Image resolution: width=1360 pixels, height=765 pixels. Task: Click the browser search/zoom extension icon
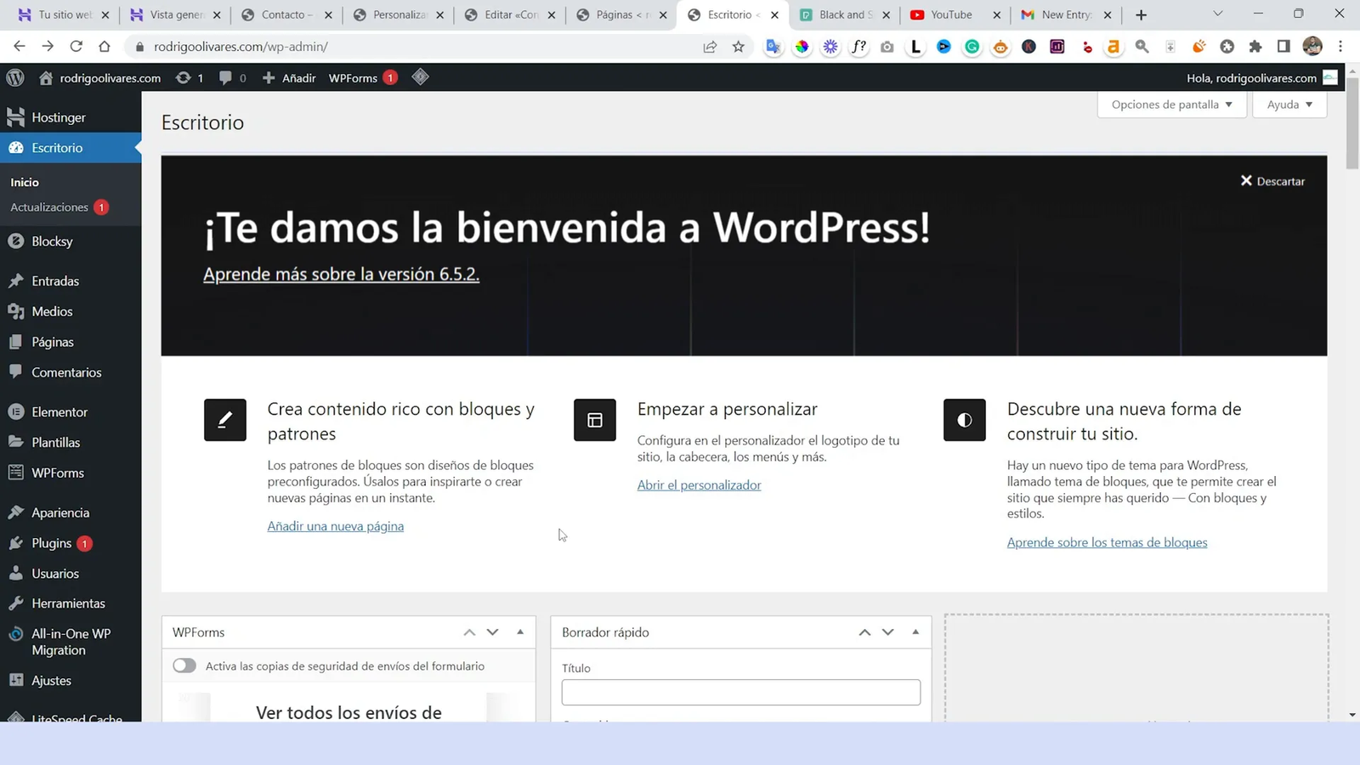tap(1142, 47)
